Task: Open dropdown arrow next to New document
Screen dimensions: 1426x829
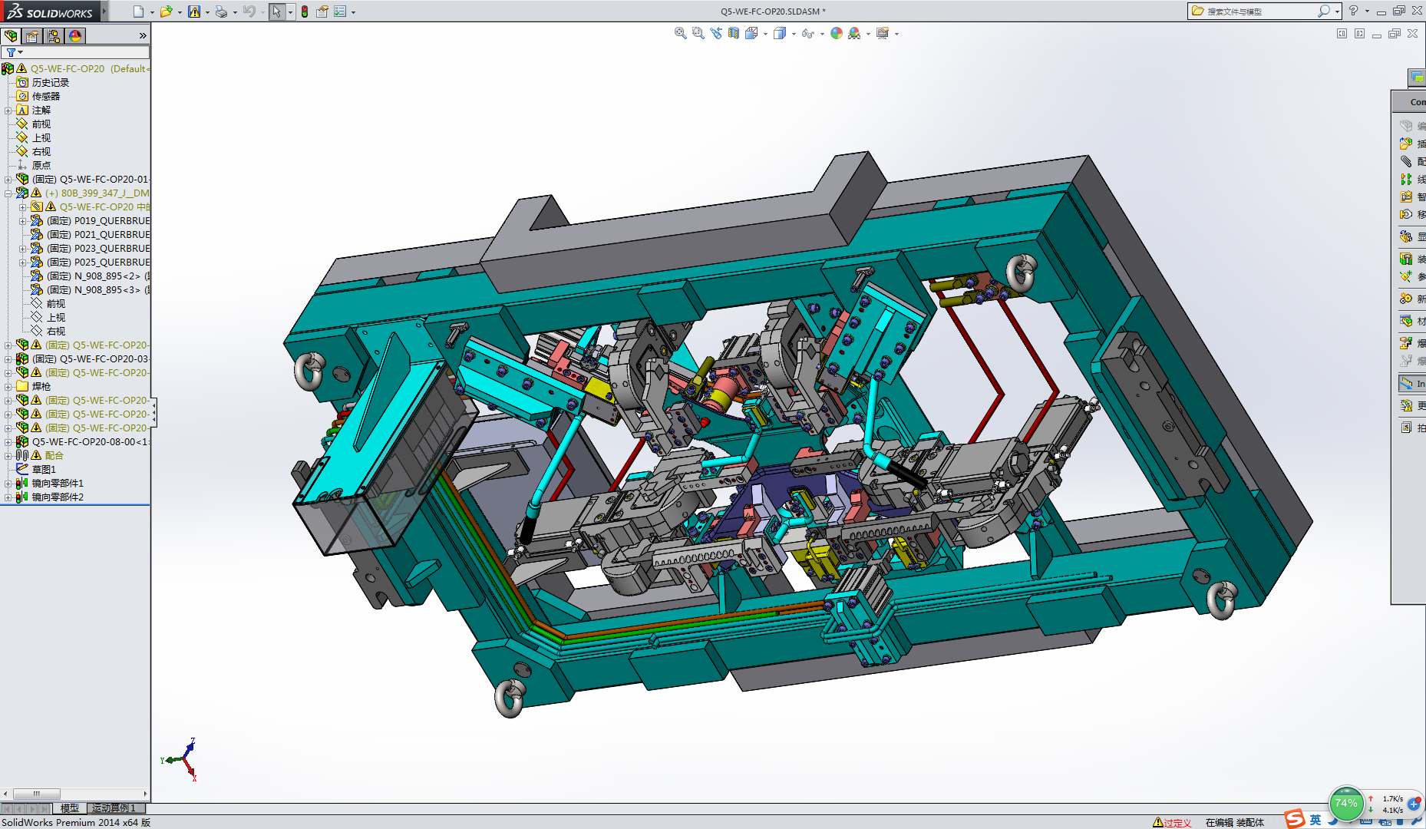Action: point(152,12)
